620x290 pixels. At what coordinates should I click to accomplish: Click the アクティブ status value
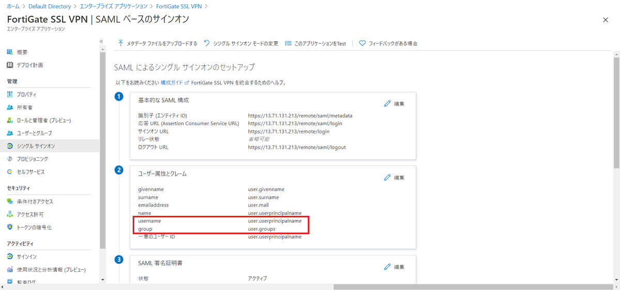[x=257, y=279]
